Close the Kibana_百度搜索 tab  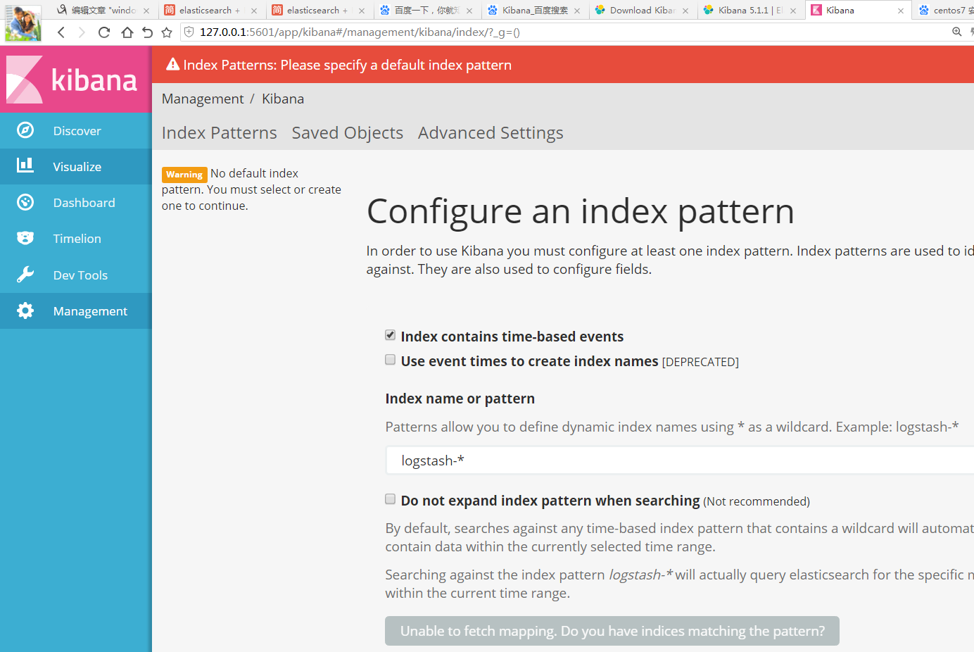click(577, 11)
